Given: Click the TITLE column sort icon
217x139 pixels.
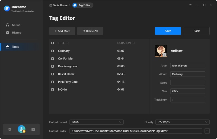Looking at the screenshot, I should 67,43.
